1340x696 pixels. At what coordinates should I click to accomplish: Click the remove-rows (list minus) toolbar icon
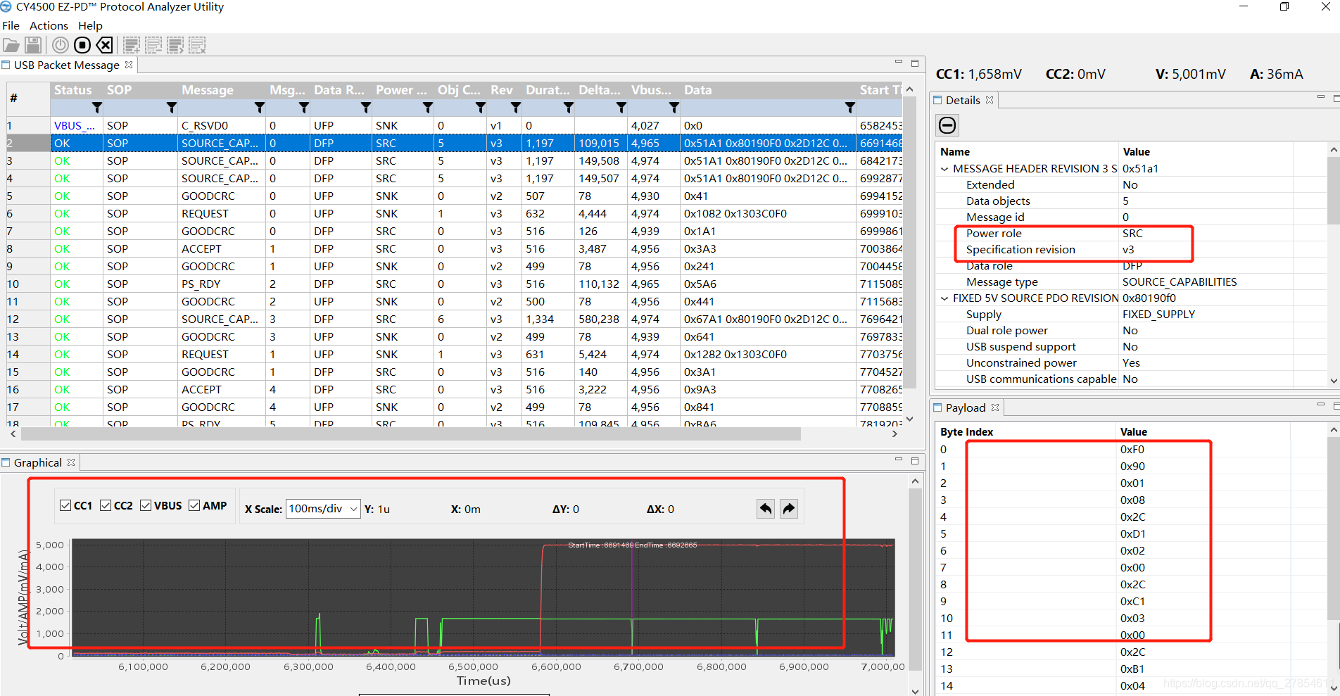click(153, 46)
